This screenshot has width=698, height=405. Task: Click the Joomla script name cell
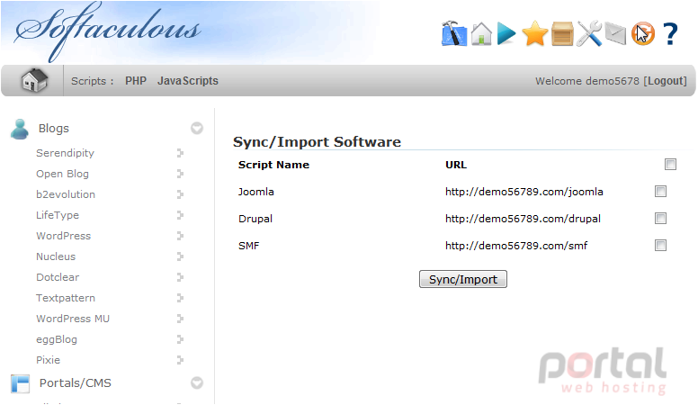click(x=256, y=192)
